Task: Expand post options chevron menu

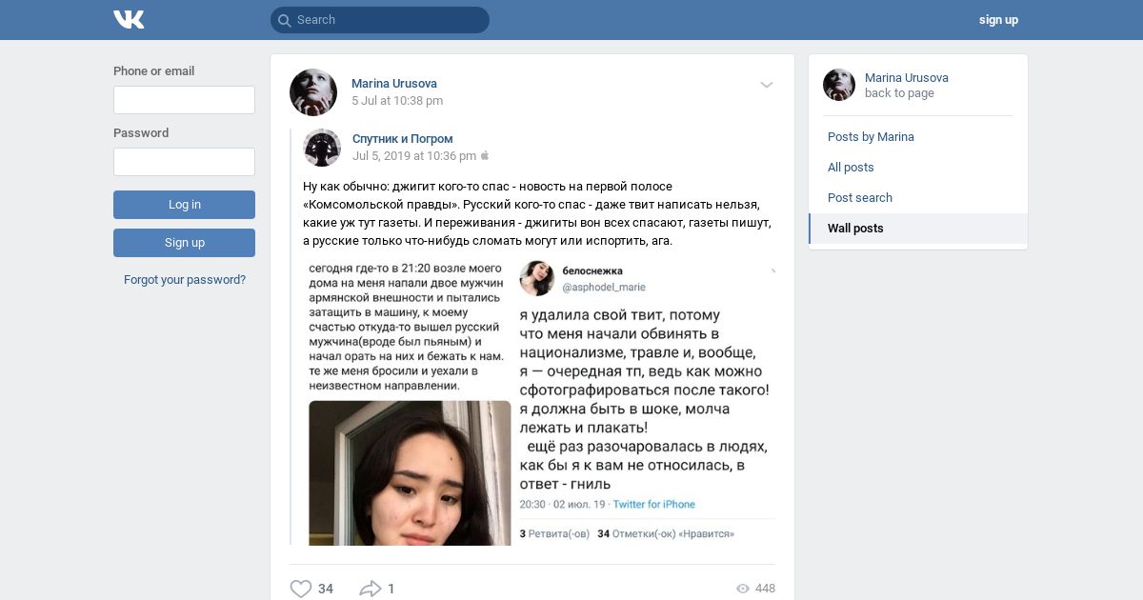Action: click(x=767, y=85)
